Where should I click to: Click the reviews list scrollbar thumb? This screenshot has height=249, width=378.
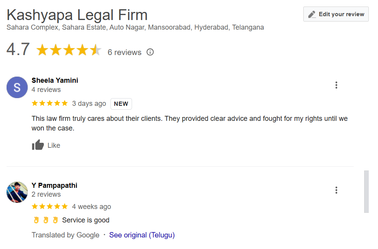[366, 191]
